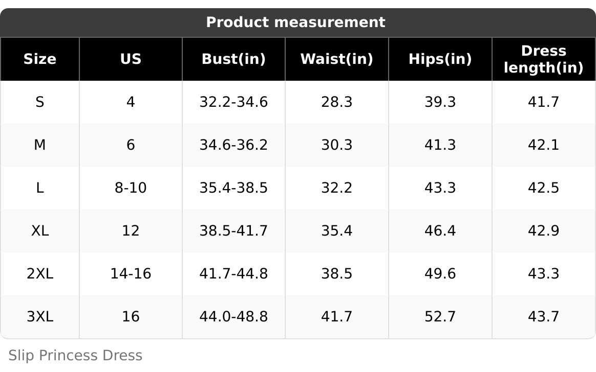The image size is (596, 372).
Task: Click the 3XL size row label
Action: pos(40,316)
